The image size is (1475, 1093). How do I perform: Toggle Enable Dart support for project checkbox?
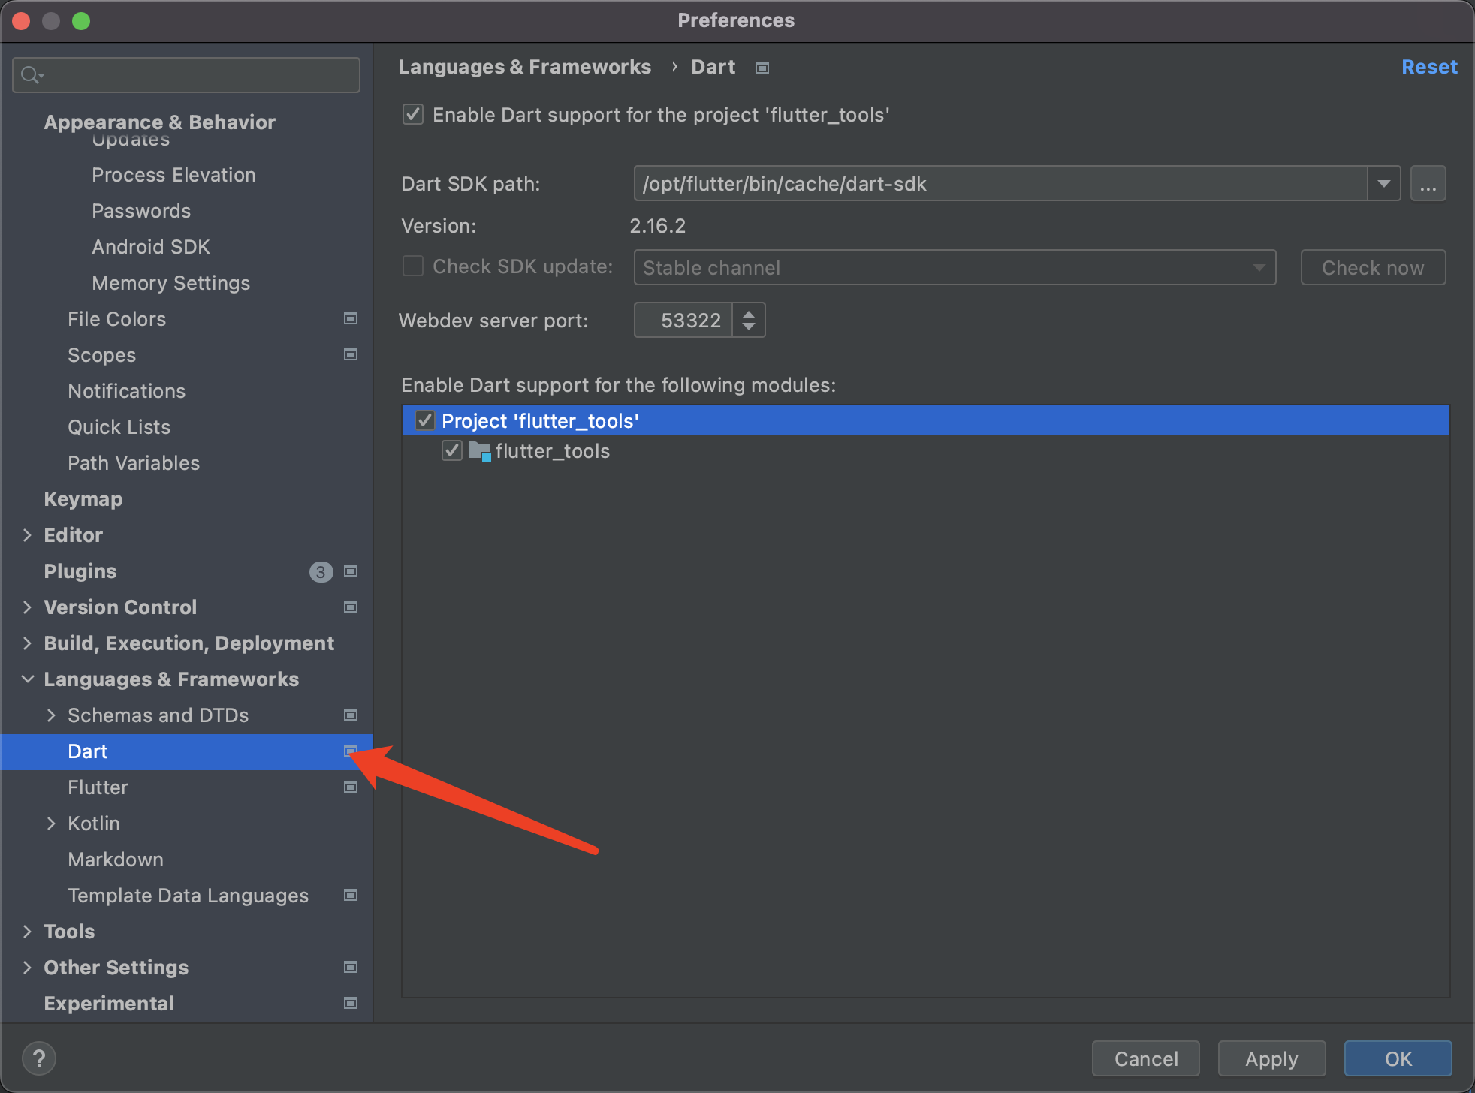point(412,115)
